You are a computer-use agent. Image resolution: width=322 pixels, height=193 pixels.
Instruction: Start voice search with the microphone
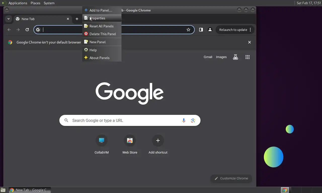pyautogui.click(x=184, y=120)
